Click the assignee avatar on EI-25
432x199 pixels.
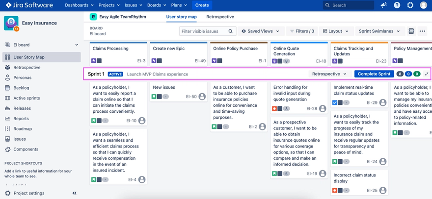383,190
